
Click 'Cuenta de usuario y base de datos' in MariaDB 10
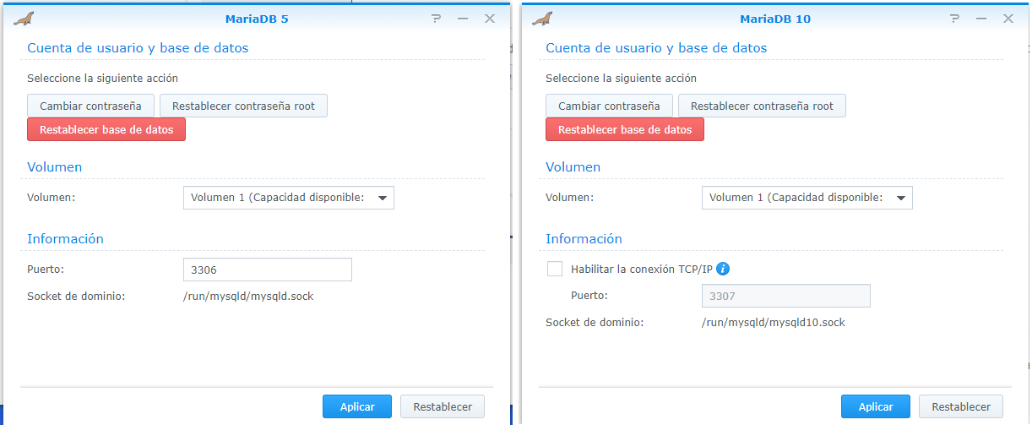(x=656, y=48)
